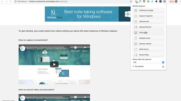The image size is (181, 101).
Task: Focus the address bar URL
Action: coord(48,1)
